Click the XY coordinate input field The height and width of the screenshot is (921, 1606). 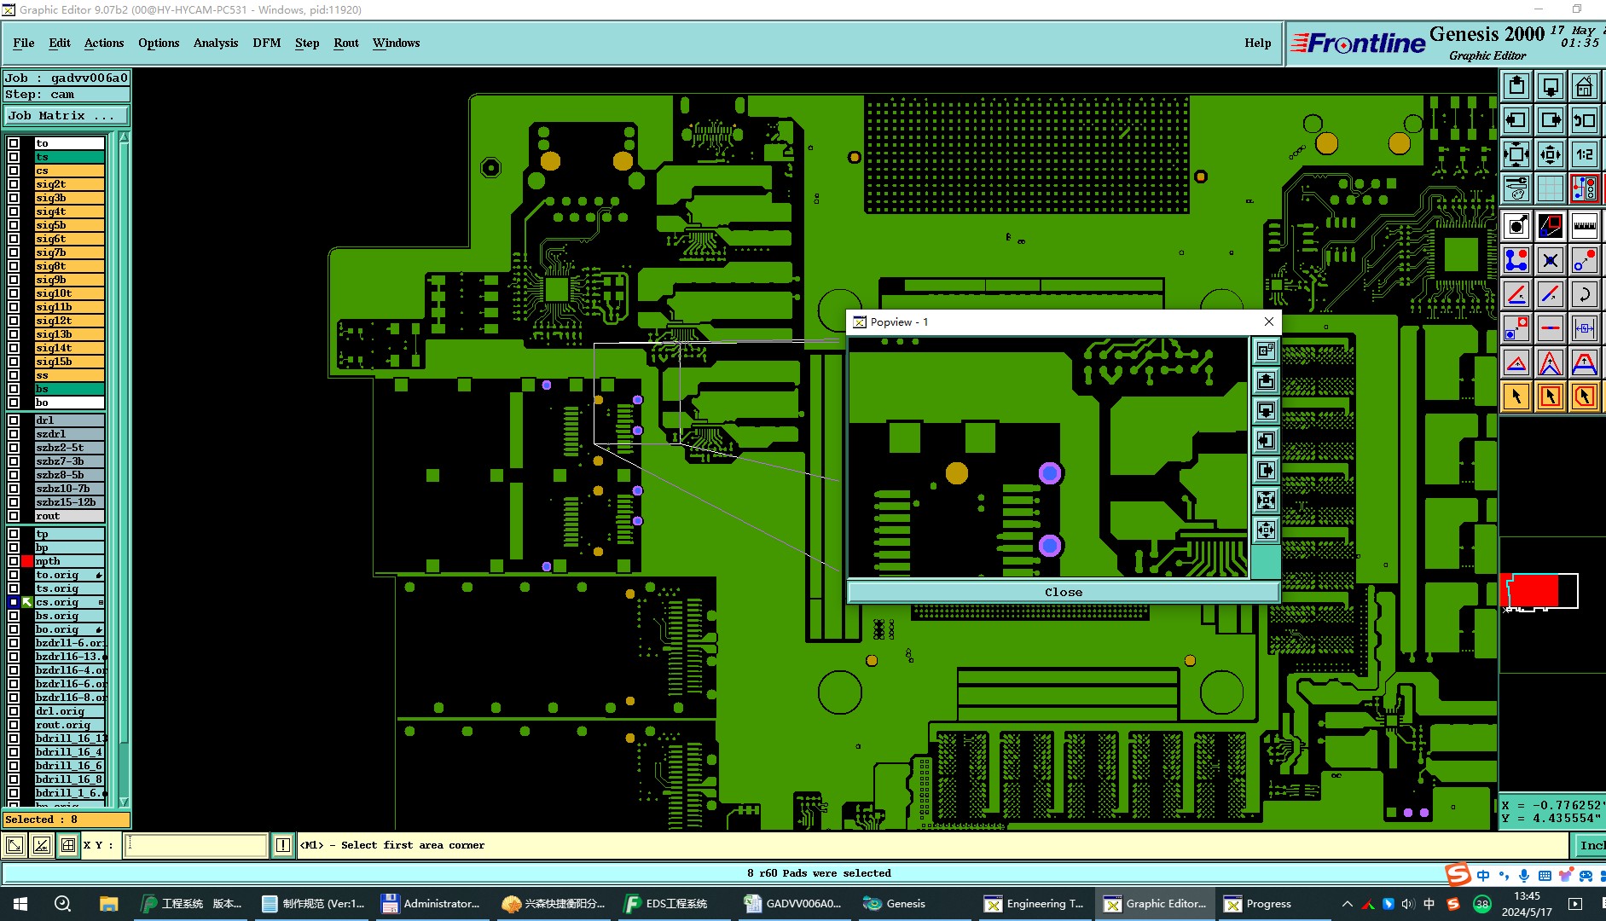pos(196,845)
